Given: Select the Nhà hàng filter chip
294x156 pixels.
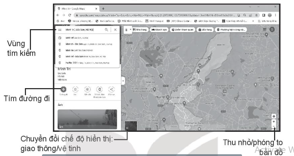Looking at the screenshot, I should [x=140, y=30].
